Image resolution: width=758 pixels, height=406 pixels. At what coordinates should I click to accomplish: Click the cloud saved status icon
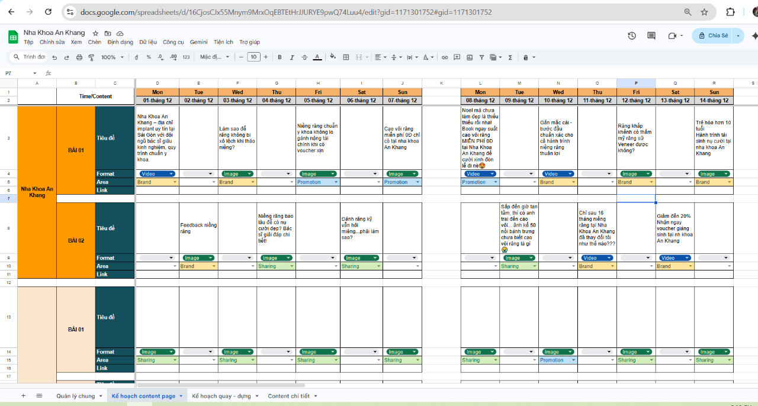[x=120, y=33]
